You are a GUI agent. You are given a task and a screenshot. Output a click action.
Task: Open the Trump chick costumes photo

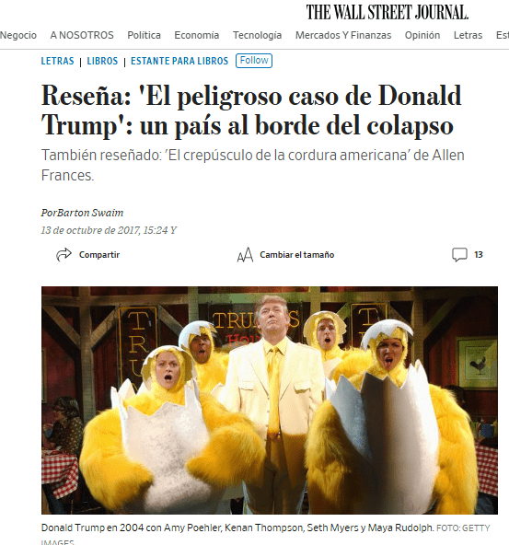270,400
